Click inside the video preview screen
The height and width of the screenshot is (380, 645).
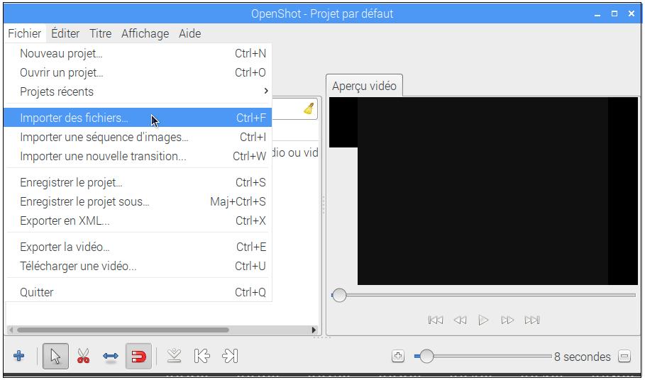(483, 191)
